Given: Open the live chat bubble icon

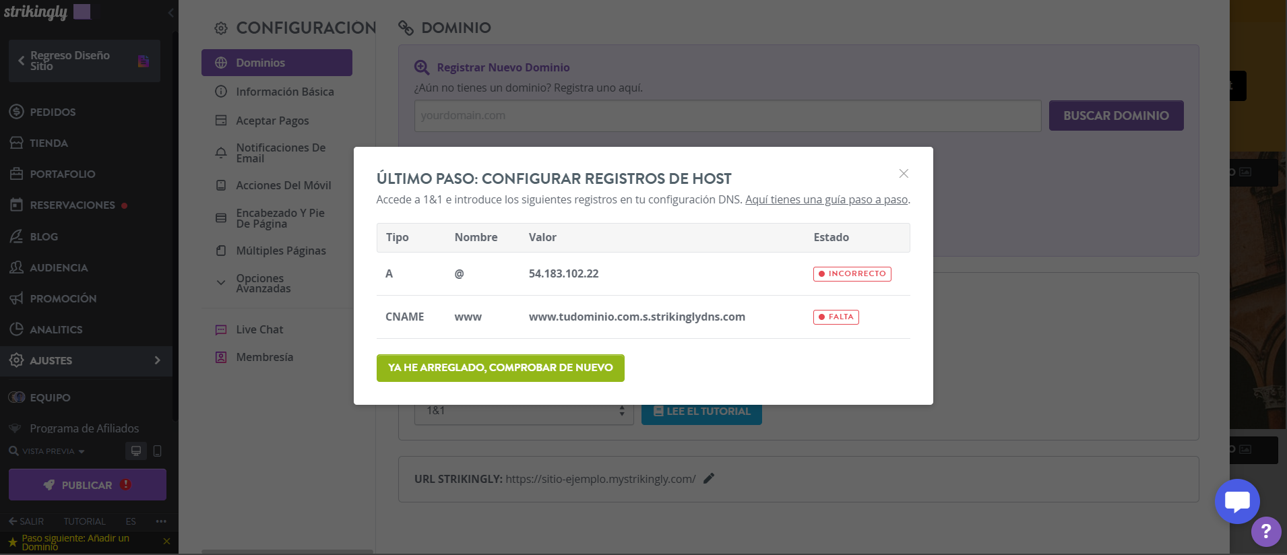Looking at the screenshot, I should (1237, 501).
